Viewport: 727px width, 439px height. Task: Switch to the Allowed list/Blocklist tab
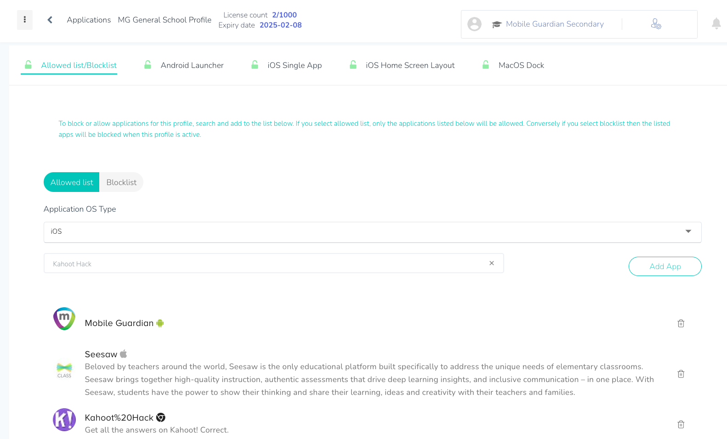point(79,65)
